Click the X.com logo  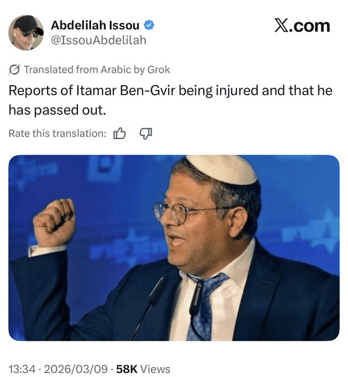[302, 26]
